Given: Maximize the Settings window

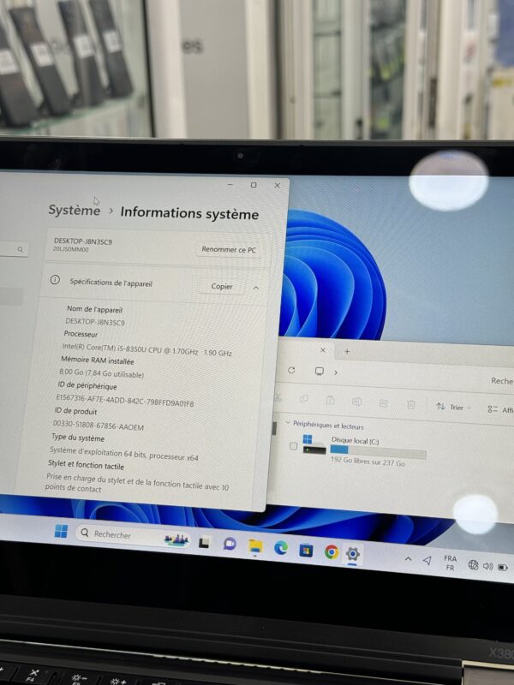Looking at the screenshot, I should tap(254, 185).
